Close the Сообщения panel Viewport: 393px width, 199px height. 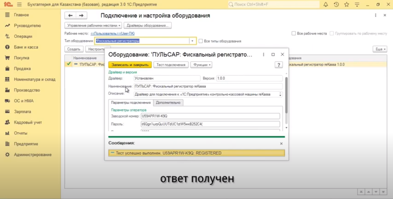[281, 144]
